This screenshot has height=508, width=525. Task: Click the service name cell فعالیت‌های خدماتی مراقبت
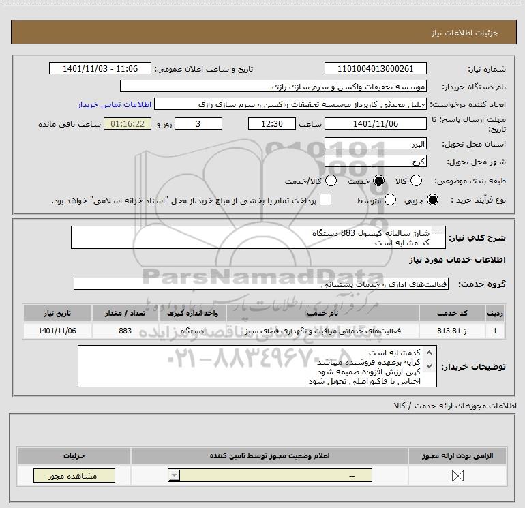point(322,331)
